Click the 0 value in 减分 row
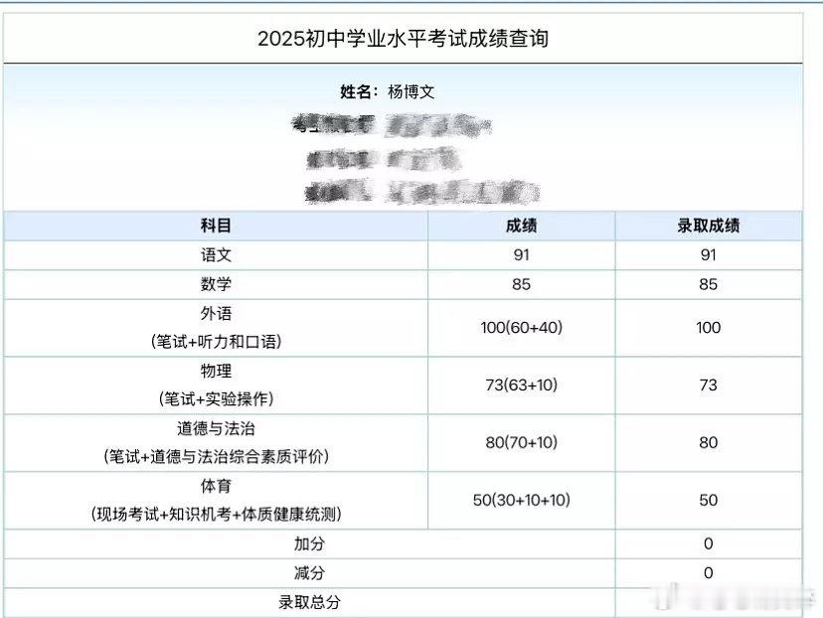Image resolution: width=823 pixels, height=618 pixels. [x=708, y=573]
